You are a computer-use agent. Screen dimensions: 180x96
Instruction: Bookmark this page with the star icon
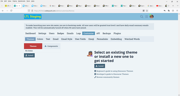147,11
